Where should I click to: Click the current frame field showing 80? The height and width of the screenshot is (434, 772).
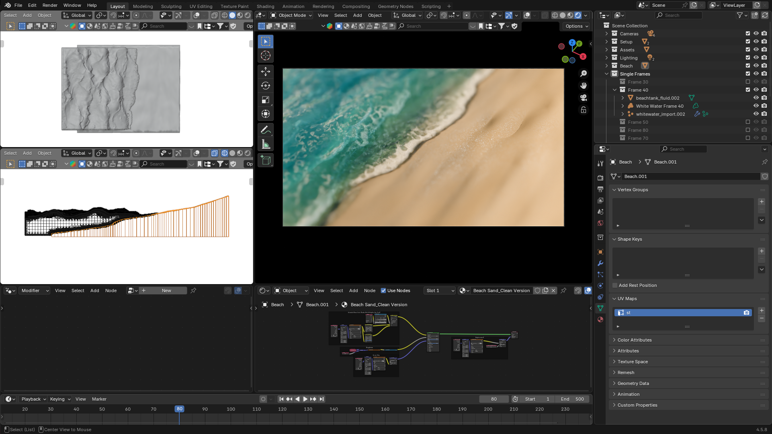tap(494, 399)
